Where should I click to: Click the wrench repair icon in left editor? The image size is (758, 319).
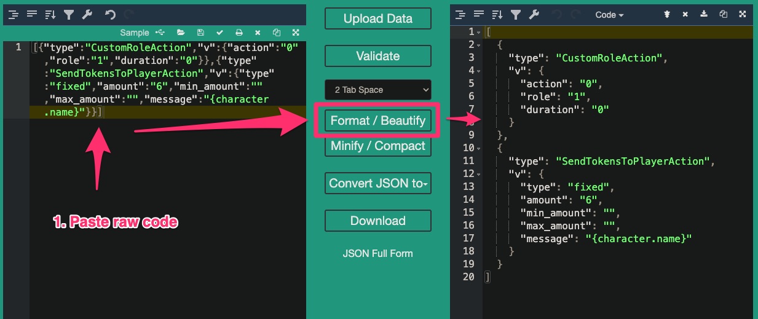pyautogui.click(x=87, y=15)
